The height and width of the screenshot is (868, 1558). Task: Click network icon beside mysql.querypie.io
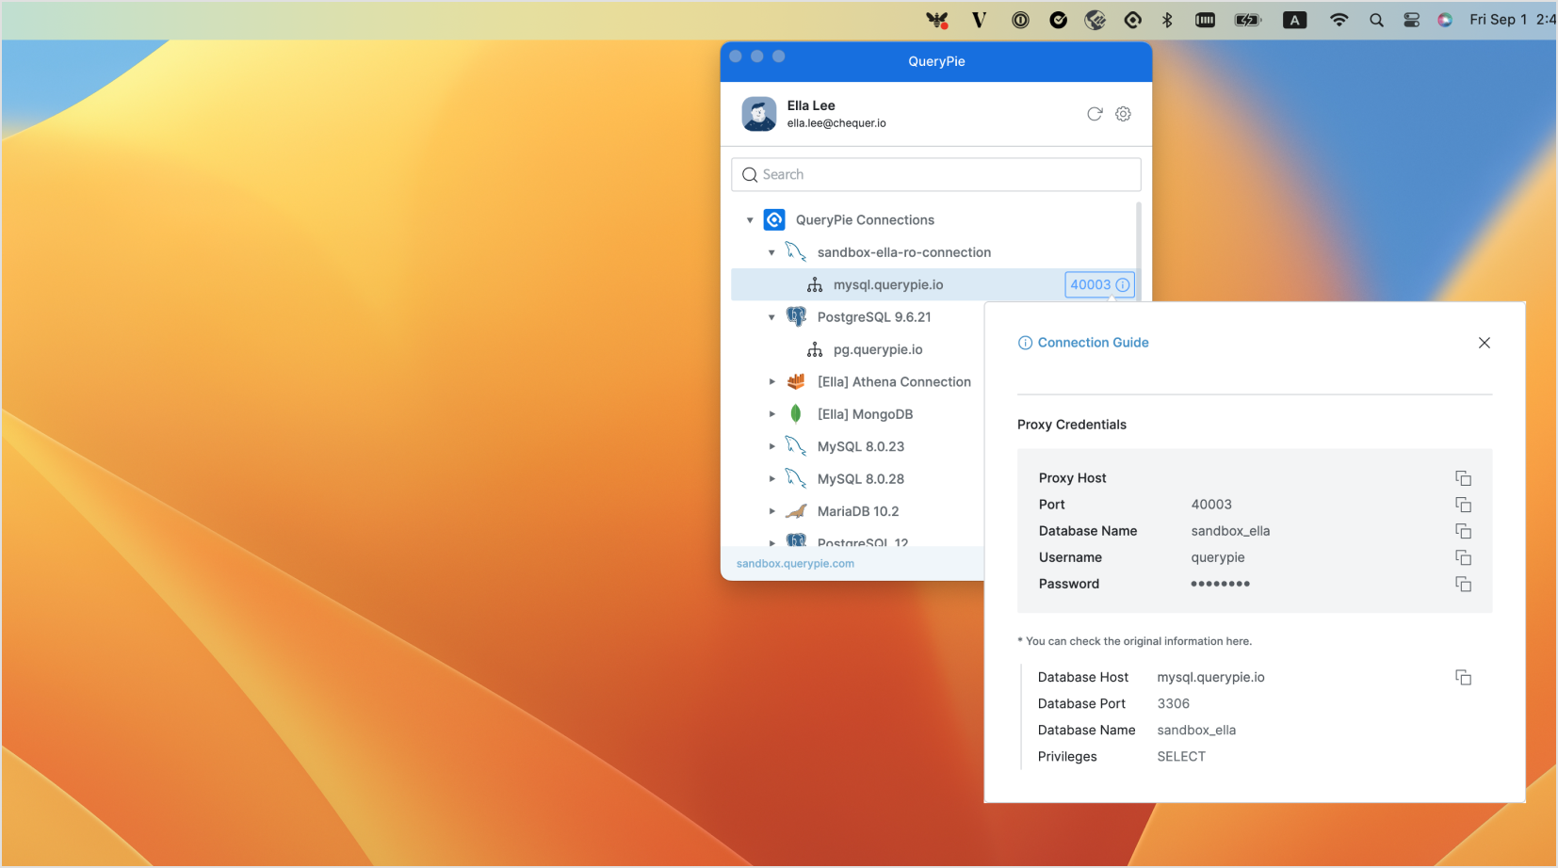pyautogui.click(x=815, y=284)
